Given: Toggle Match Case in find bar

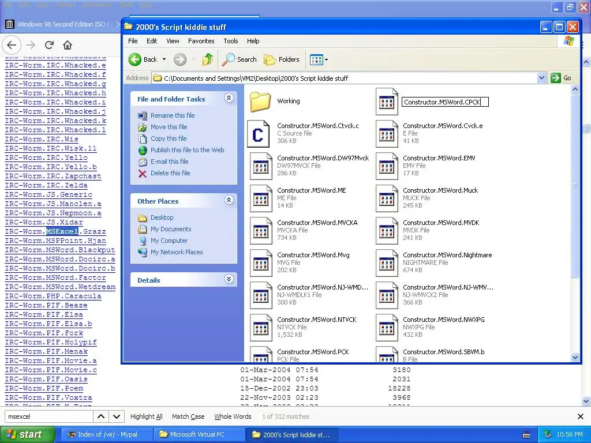Looking at the screenshot, I should 188,416.
